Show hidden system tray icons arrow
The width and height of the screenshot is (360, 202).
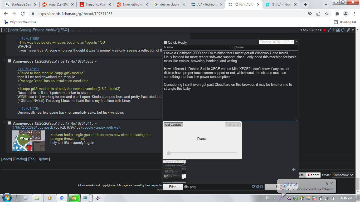click(x=275, y=198)
